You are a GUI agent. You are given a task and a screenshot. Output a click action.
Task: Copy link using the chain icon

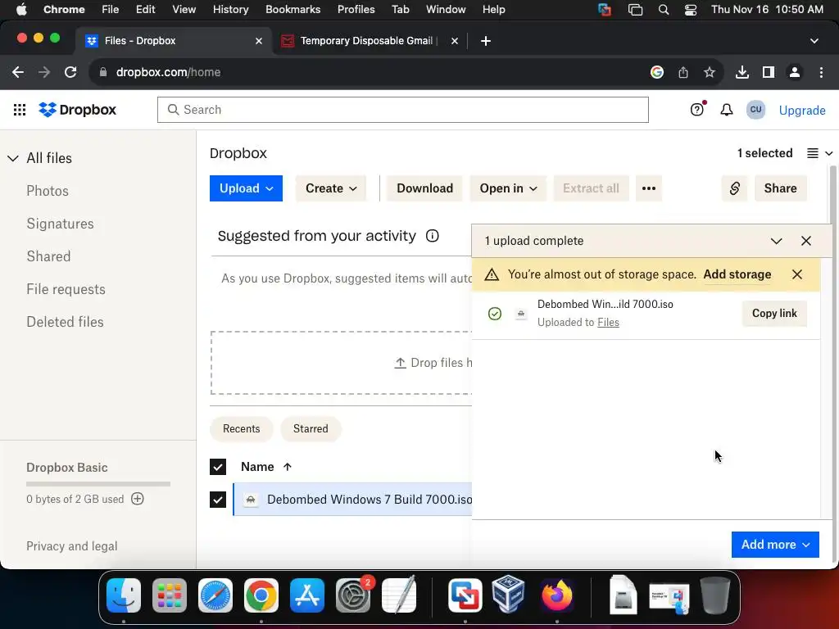click(734, 188)
